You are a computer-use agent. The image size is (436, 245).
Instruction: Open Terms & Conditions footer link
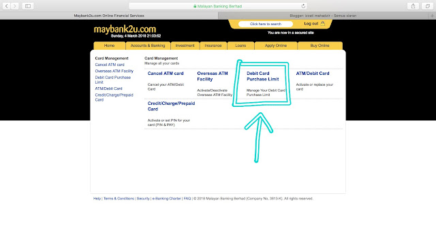[x=119, y=199]
